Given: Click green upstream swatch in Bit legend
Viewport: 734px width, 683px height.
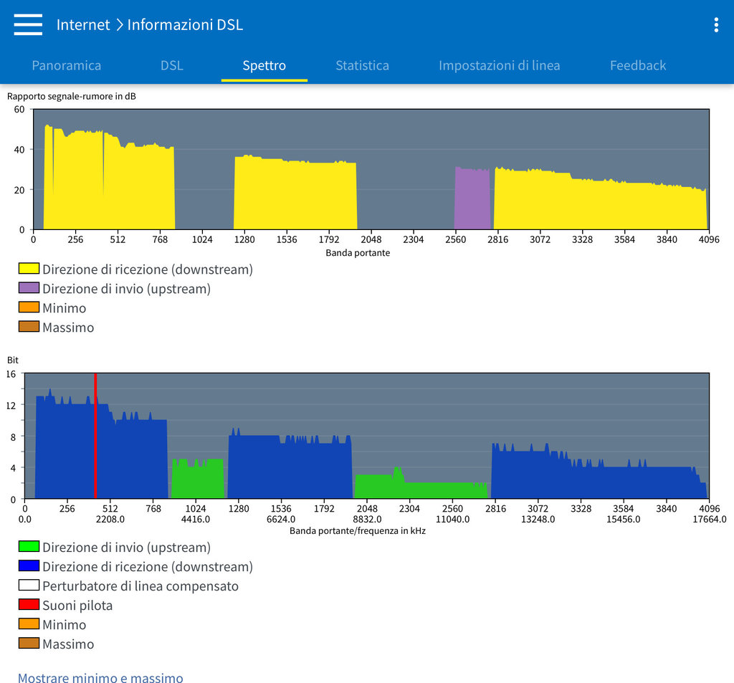Looking at the screenshot, I should [29, 547].
